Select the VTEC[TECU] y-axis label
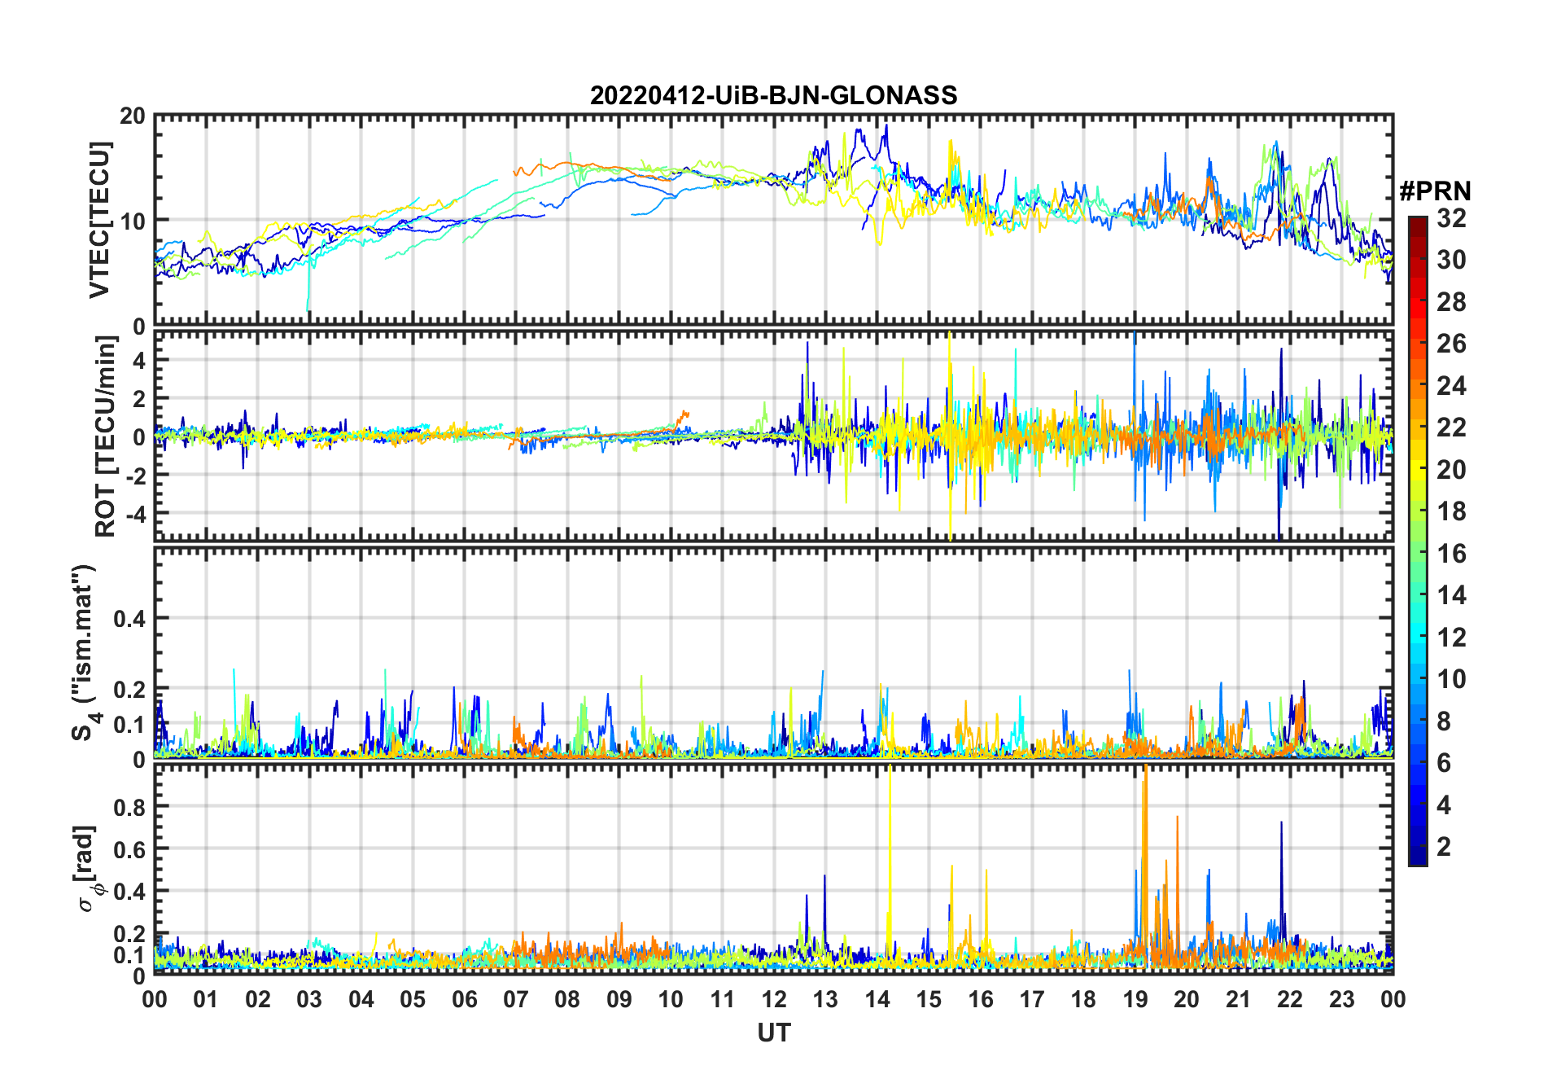 pos(99,220)
